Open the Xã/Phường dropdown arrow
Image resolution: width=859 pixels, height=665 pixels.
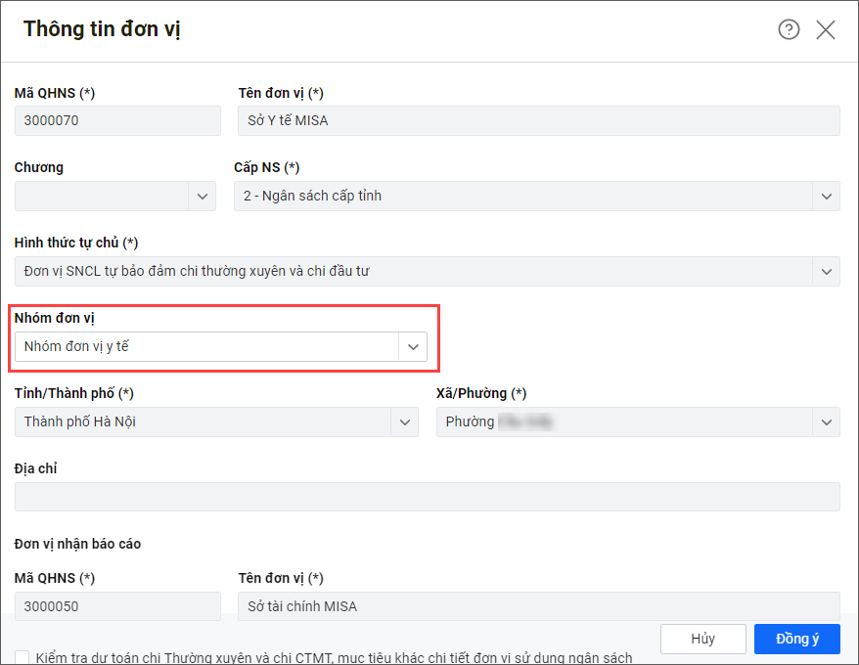coord(826,421)
